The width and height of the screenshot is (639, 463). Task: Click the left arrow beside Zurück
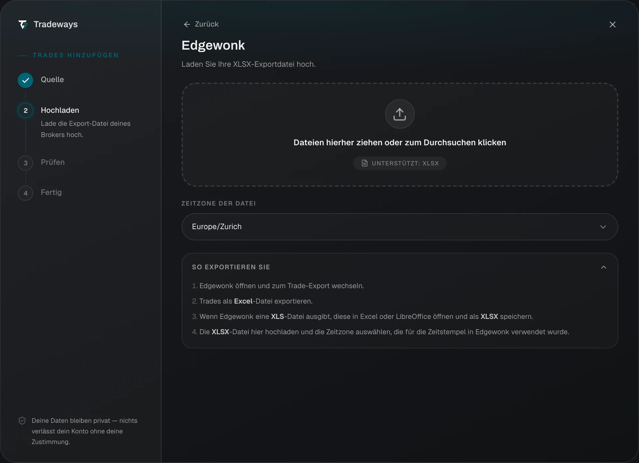[187, 24]
